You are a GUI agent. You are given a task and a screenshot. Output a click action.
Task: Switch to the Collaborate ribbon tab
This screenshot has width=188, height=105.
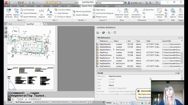(74, 6)
